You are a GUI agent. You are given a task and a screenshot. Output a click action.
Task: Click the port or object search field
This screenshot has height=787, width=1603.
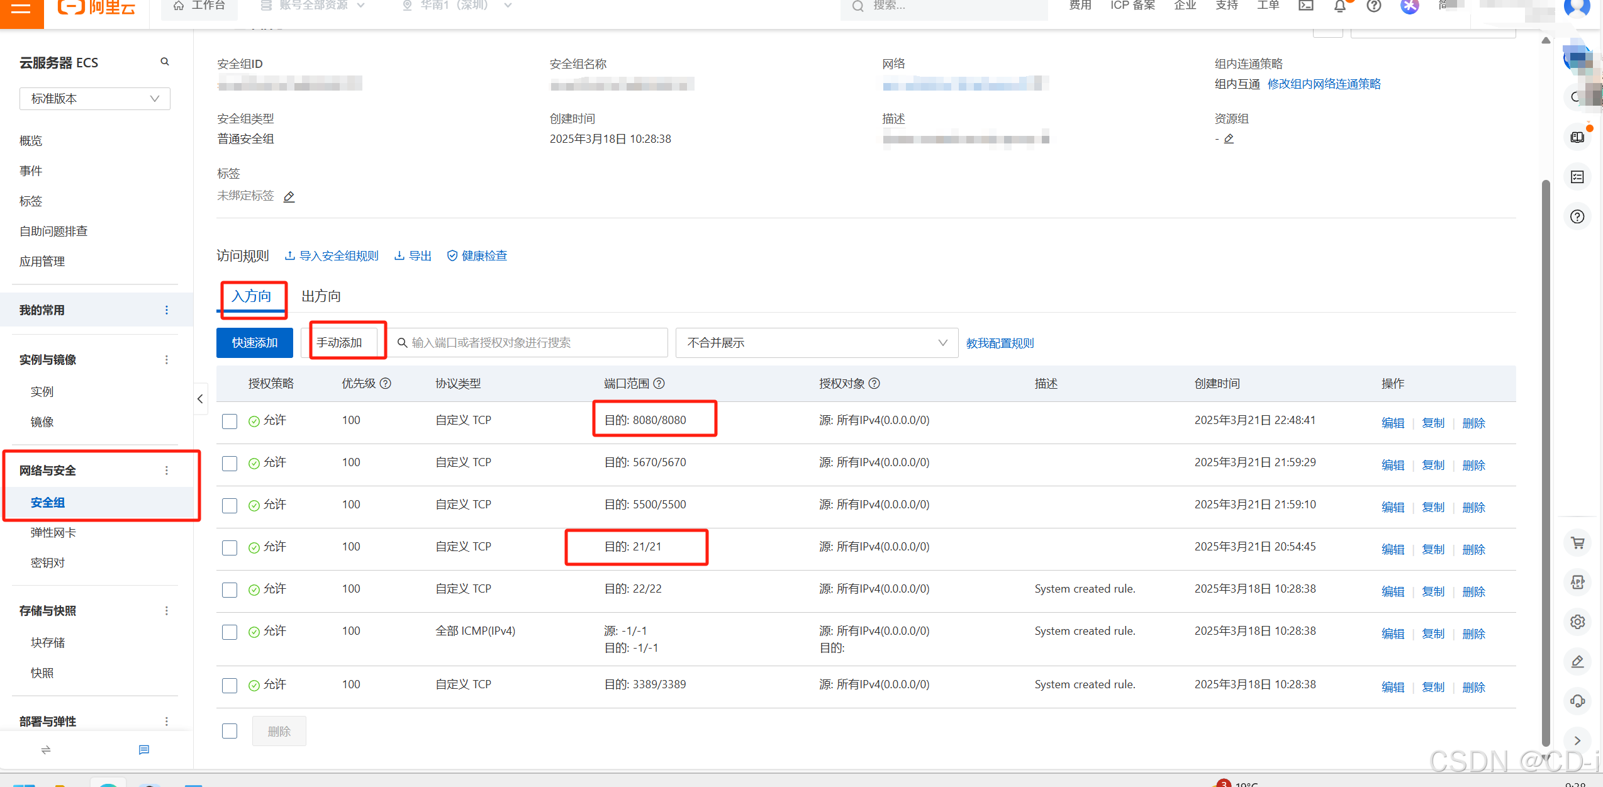tap(535, 343)
